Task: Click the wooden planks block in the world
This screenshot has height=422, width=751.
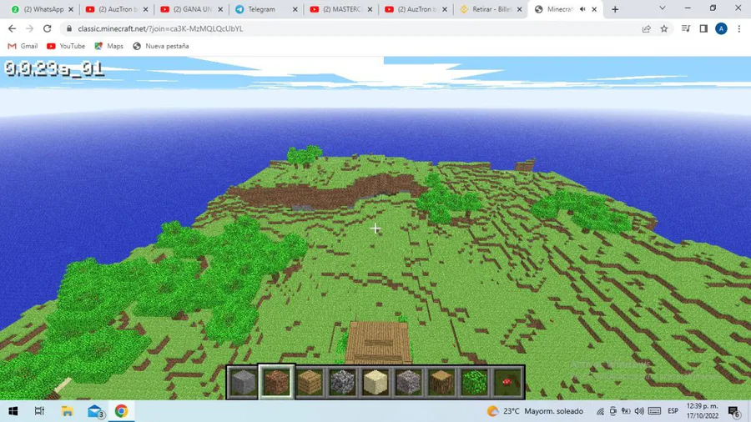Action: click(x=378, y=343)
